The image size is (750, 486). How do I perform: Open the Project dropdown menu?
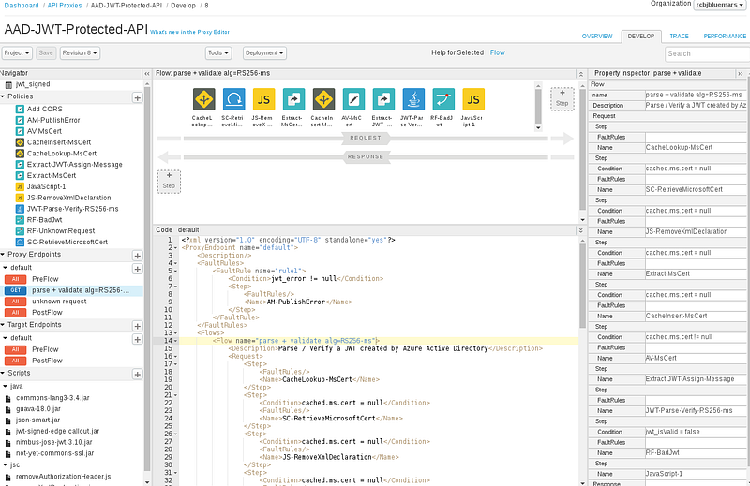(17, 53)
